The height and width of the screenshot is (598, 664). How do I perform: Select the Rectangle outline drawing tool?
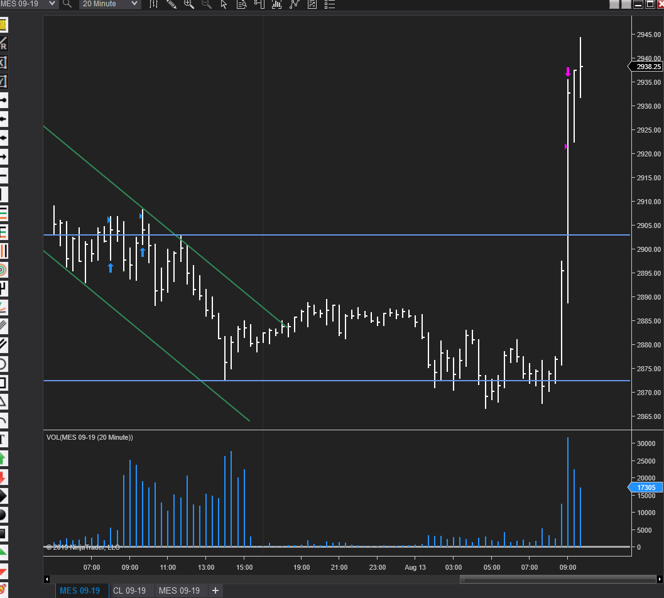[3, 383]
